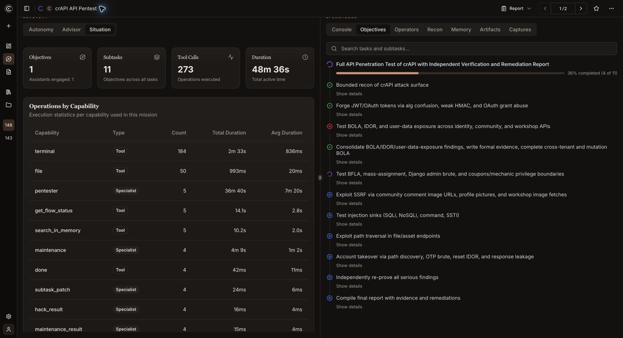Open the Recon tab

tap(435, 29)
